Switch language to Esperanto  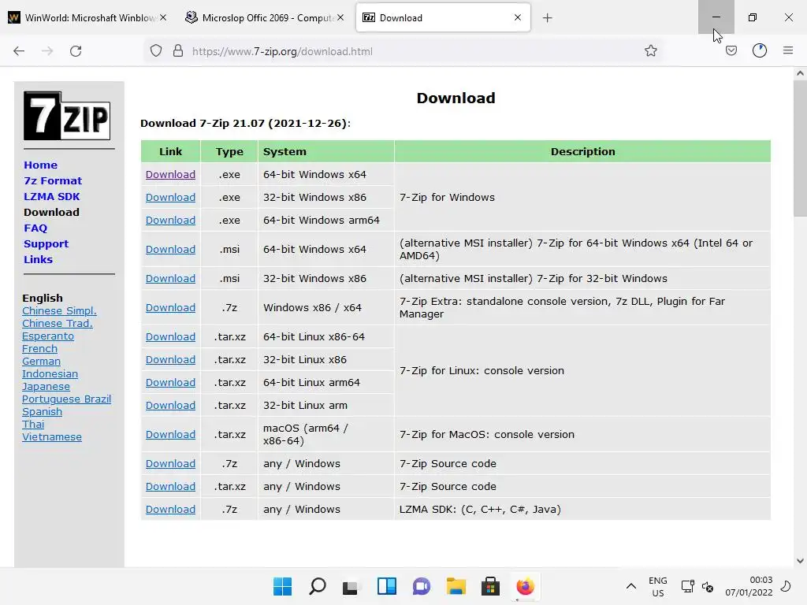tap(48, 336)
